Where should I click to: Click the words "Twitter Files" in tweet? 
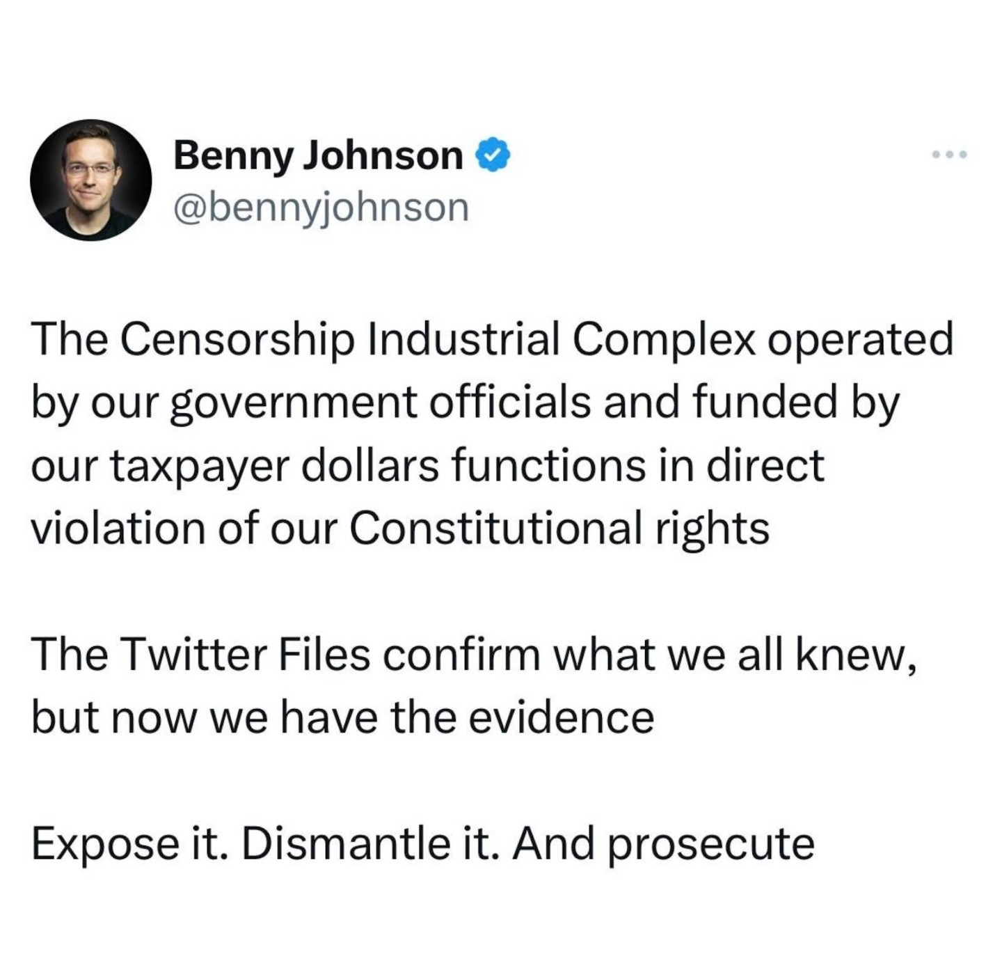[246, 655]
